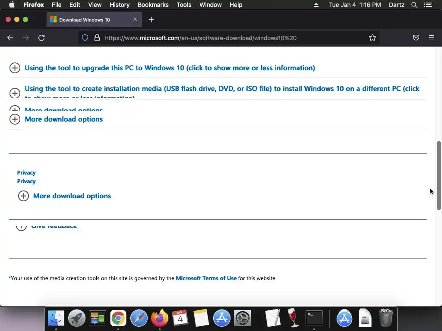Viewport: 442px width, 331px height.
Task: Open Spotlight search magnifier
Action: (x=414, y=5)
